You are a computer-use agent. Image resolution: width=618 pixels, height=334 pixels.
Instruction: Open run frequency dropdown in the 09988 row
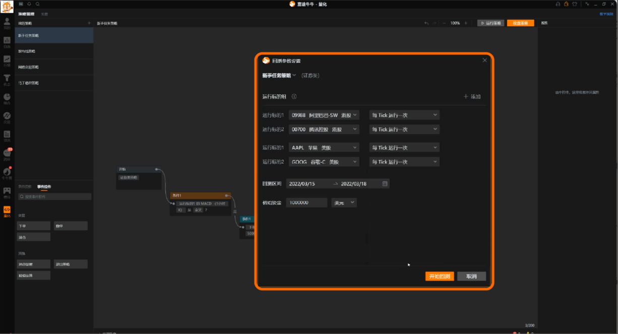[x=404, y=115]
